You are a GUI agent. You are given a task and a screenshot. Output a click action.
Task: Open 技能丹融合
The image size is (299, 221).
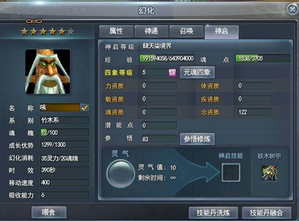(267, 213)
